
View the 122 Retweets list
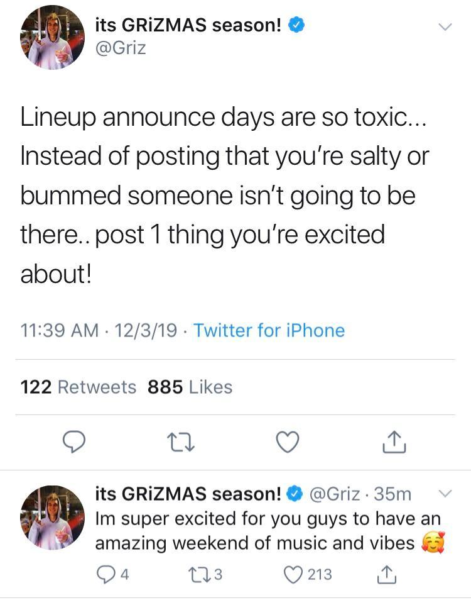78,387
